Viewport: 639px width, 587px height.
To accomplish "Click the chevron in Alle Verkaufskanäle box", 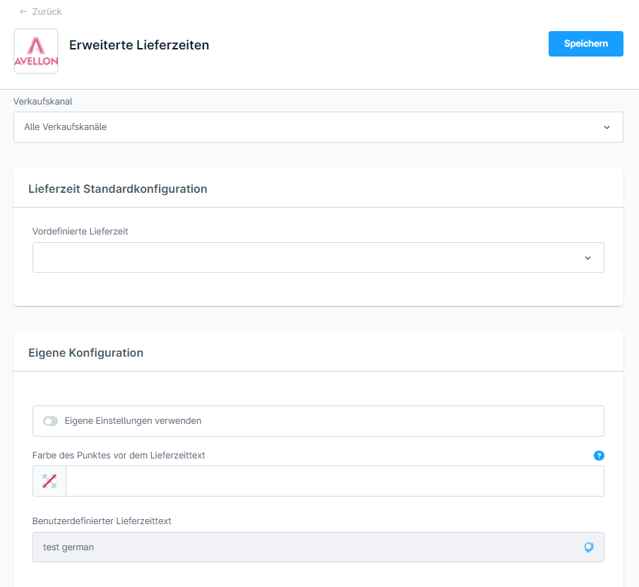I will pyautogui.click(x=607, y=127).
